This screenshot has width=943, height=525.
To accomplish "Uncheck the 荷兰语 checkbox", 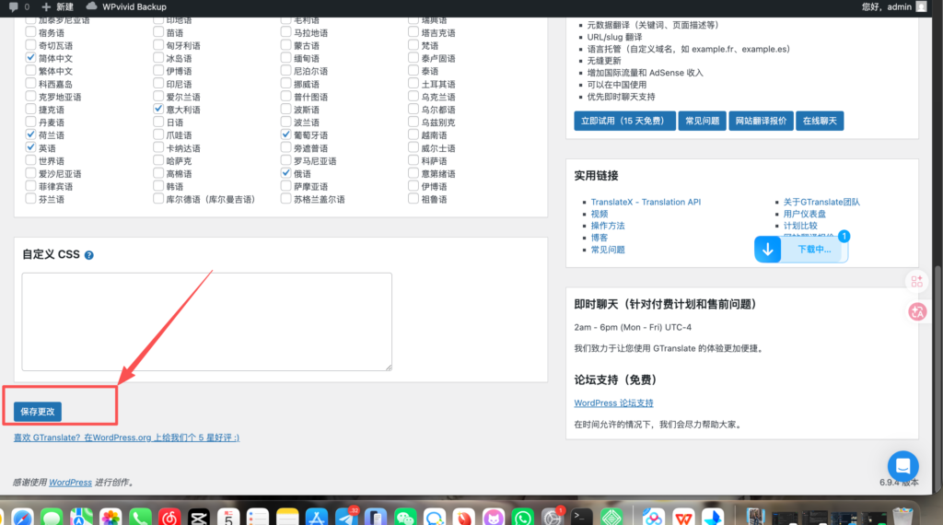I will click(x=30, y=134).
